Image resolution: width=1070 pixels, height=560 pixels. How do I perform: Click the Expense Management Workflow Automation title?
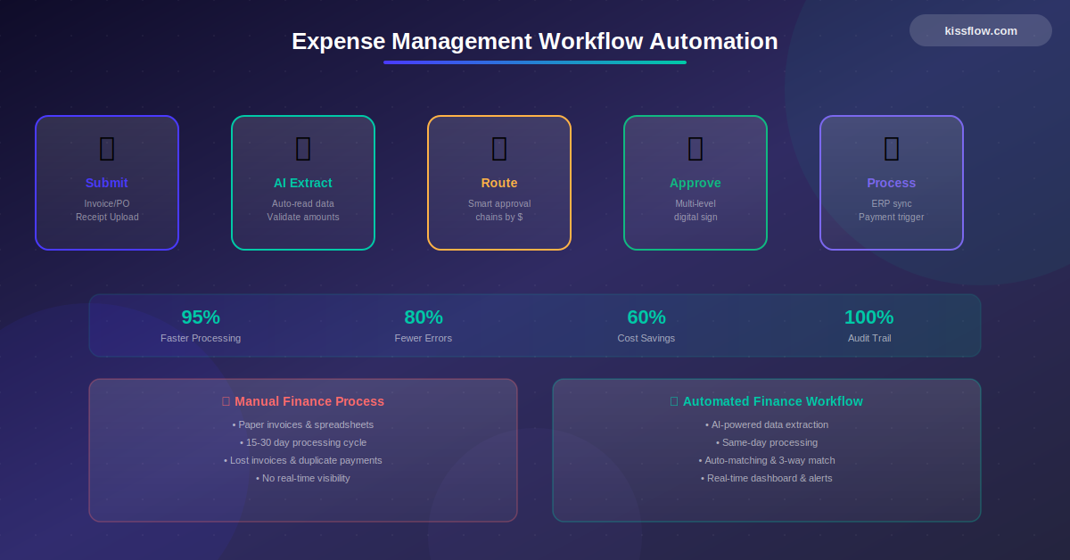click(535, 41)
